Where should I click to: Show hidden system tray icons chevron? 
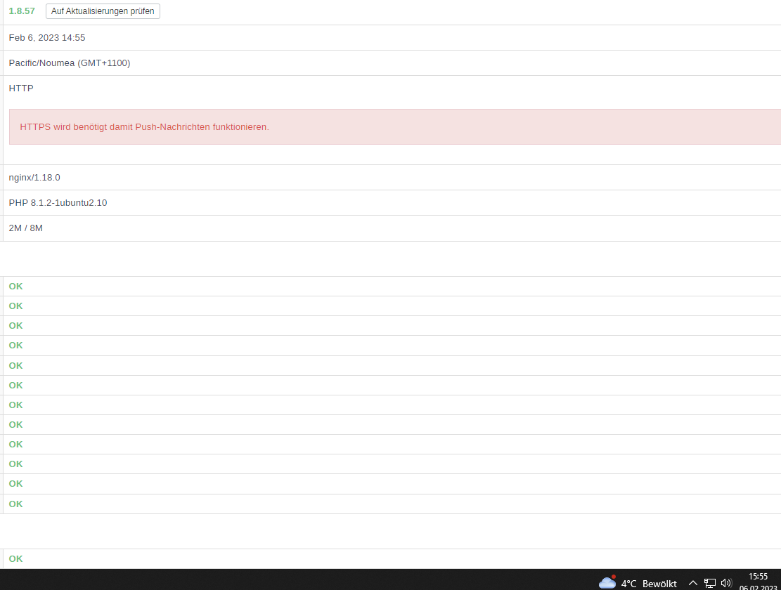pos(693,583)
